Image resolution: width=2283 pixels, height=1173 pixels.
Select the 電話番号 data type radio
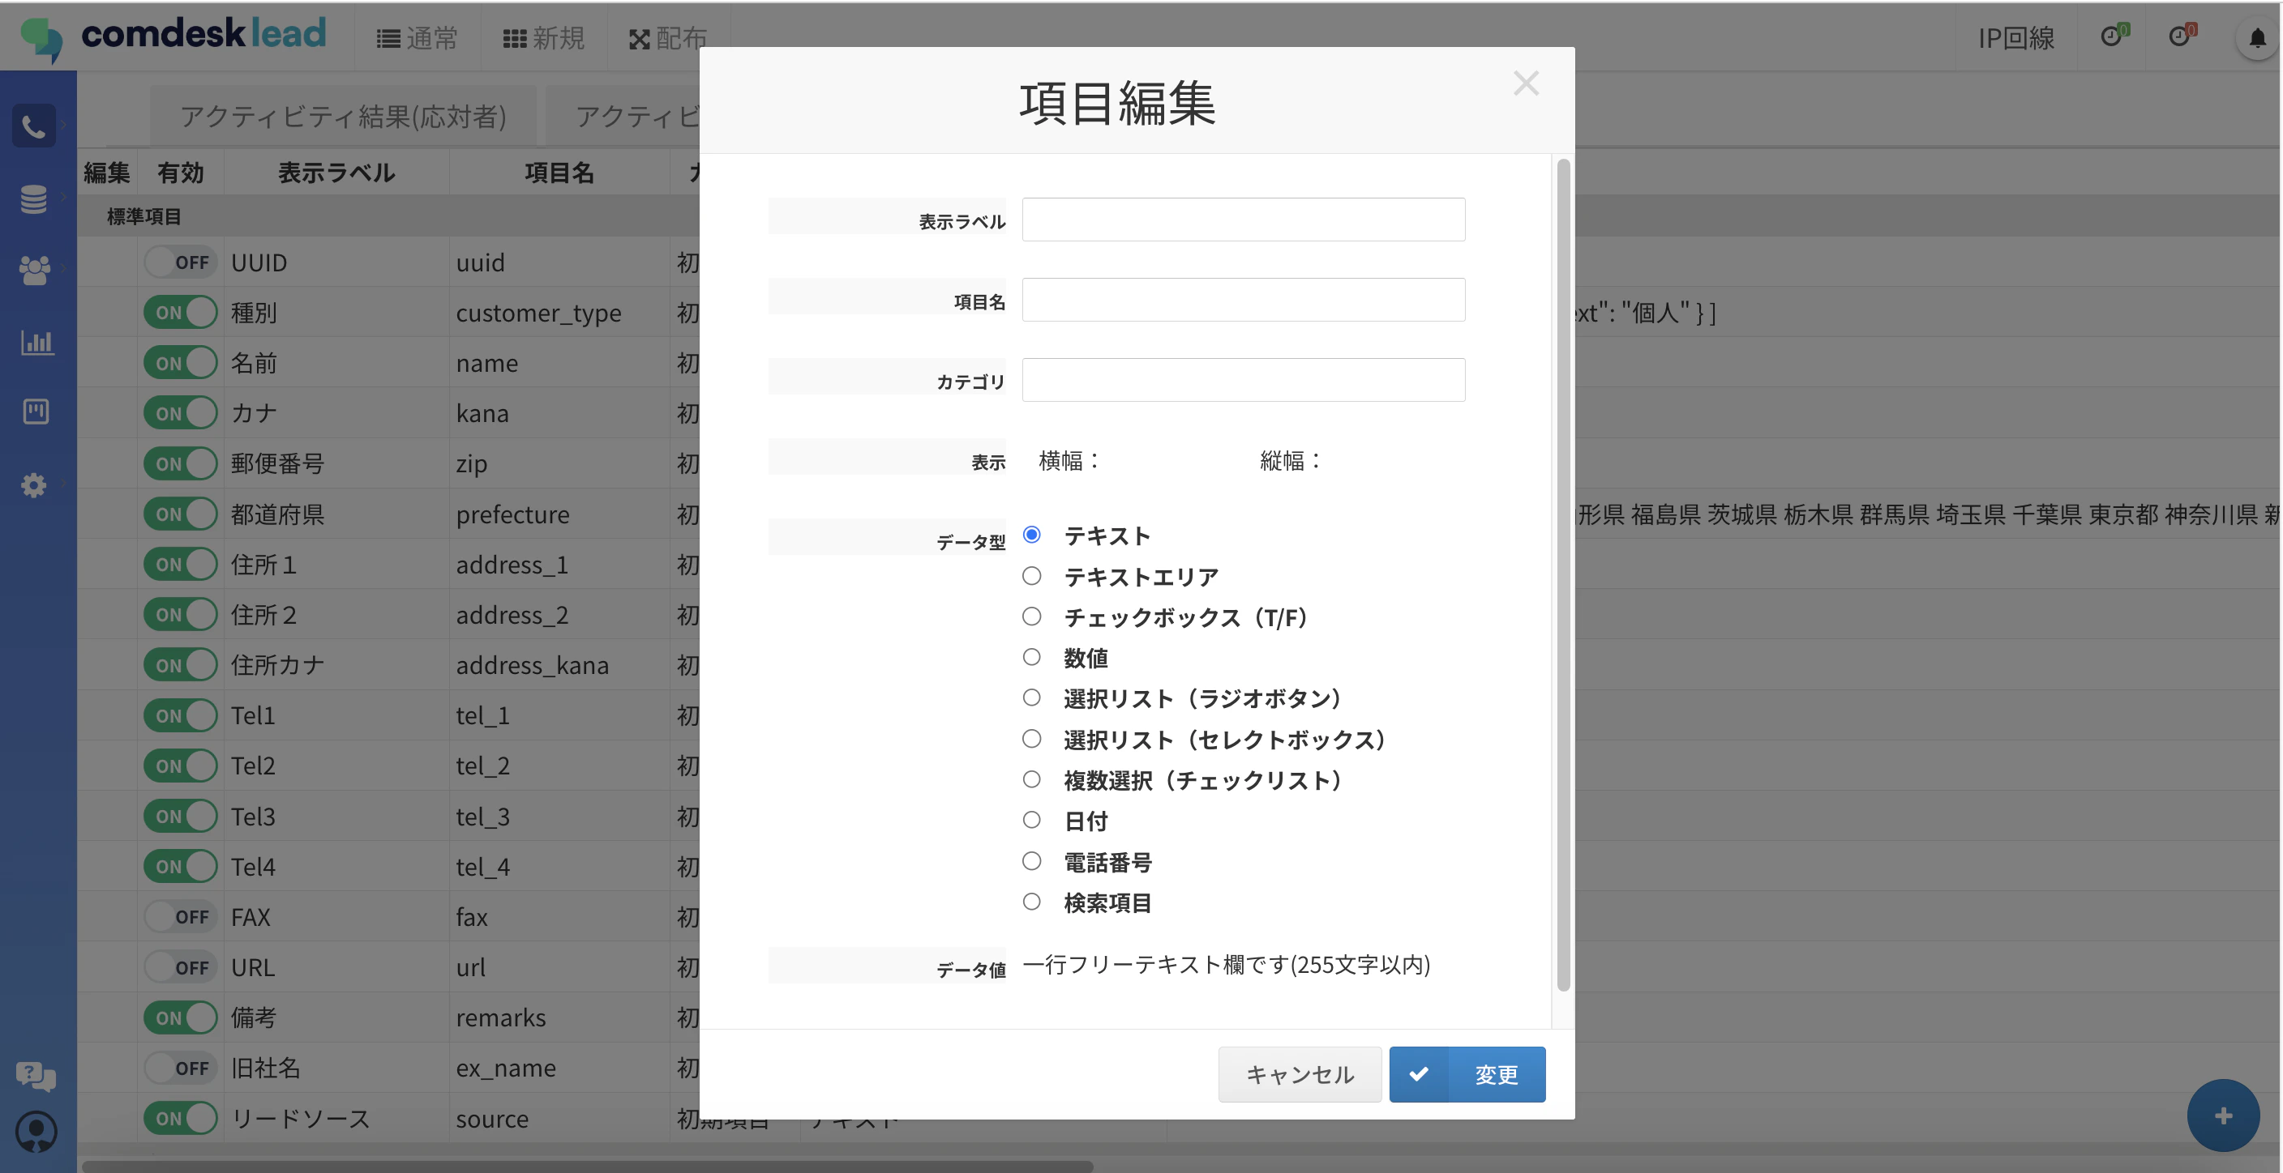click(1030, 860)
